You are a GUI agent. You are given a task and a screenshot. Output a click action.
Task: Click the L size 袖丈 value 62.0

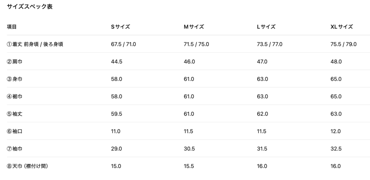pyautogui.click(x=262, y=114)
